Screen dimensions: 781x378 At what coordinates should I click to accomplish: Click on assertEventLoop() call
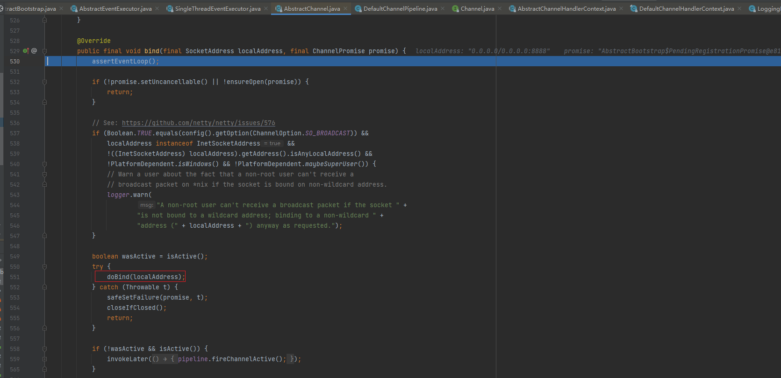[123, 61]
